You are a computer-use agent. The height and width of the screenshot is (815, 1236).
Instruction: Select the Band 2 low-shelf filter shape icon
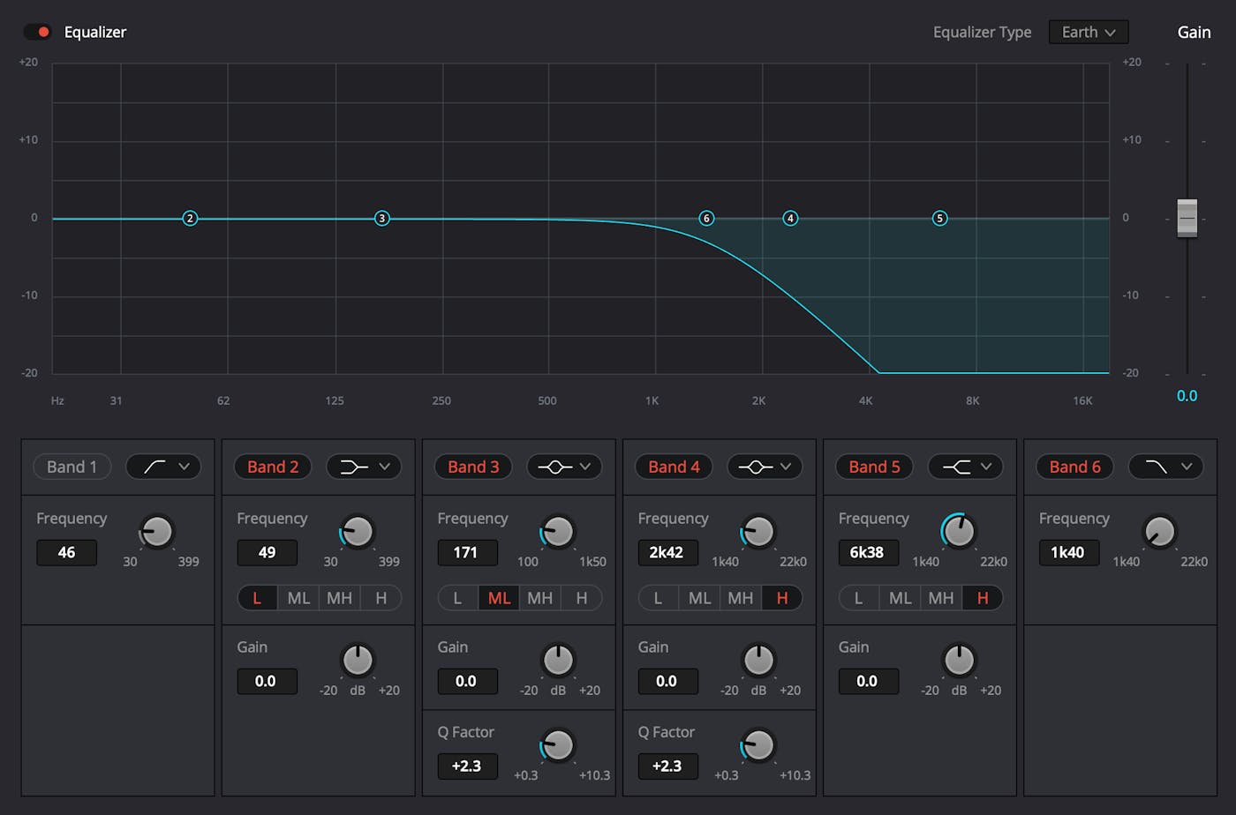(357, 467)
